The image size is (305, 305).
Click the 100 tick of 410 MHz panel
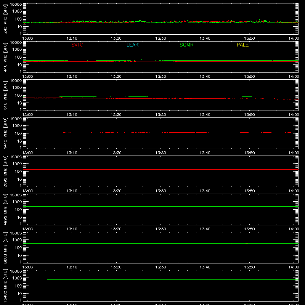(x=18, y=57)
